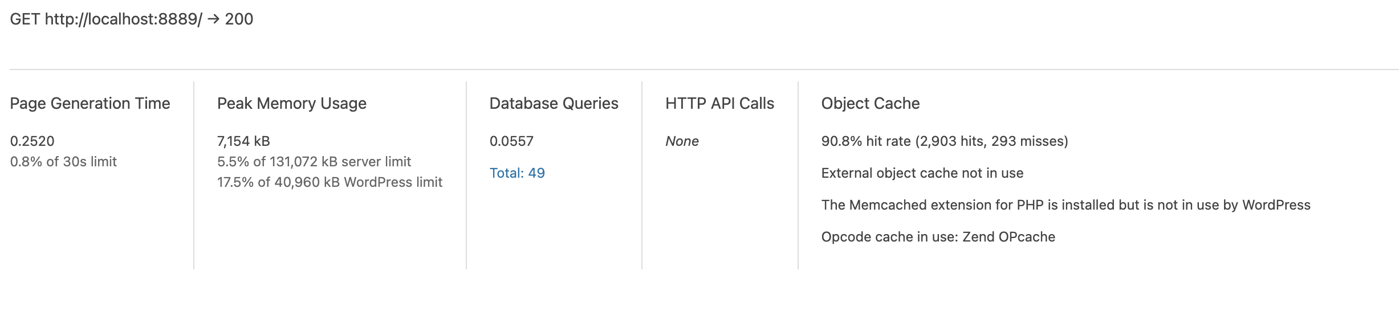This screenshot has height=311, width=1399.
Task: Click the 0.8% of 30s limit text
Action: (63, 162)
